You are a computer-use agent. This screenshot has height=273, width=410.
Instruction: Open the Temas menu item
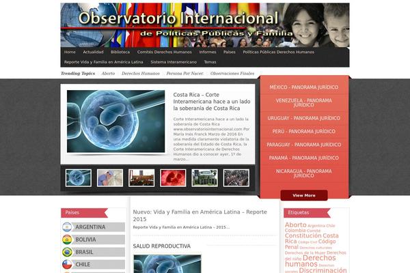tap(210, 62)
